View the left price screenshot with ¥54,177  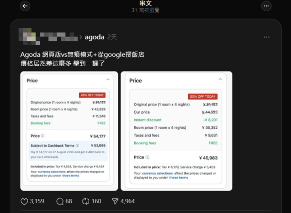[x=69, y=131]
